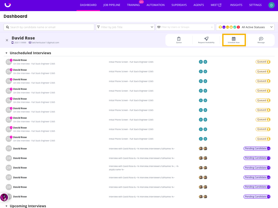
Task: Click the chevron beside All Active Statuses
Action: (271, 27)
